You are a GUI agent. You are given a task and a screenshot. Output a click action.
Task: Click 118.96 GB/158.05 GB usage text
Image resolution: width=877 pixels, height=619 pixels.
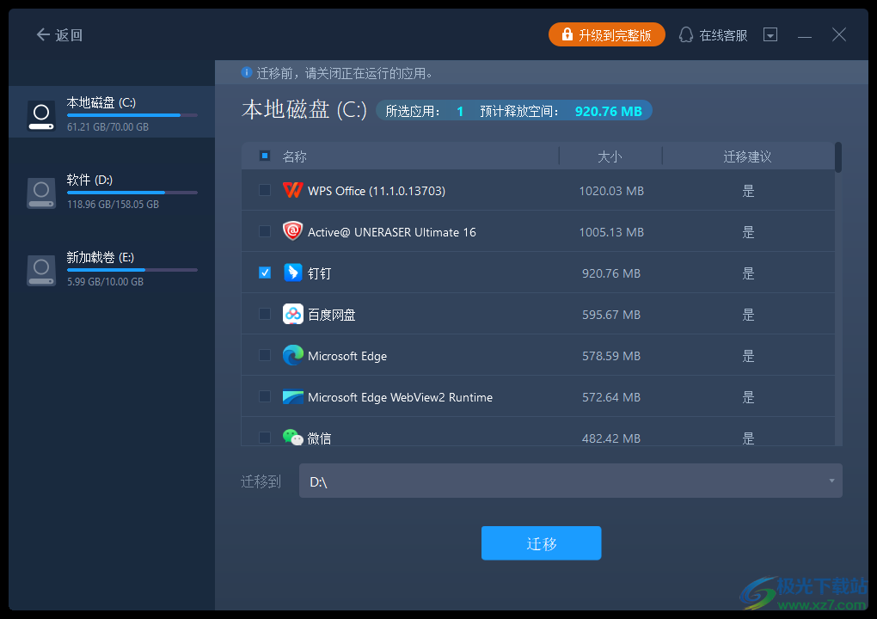(x=113, y=204)
